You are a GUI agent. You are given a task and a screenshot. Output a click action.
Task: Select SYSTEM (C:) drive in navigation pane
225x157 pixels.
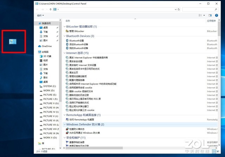pos(49,86)
